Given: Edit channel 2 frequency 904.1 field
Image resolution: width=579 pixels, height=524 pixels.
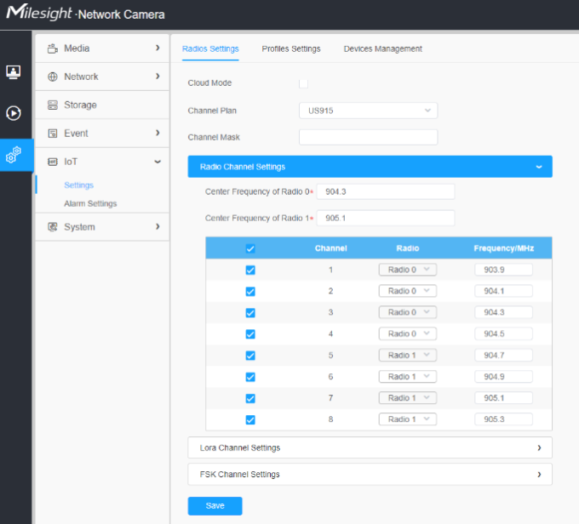Looking at the screenshot, I should (504, 291).
